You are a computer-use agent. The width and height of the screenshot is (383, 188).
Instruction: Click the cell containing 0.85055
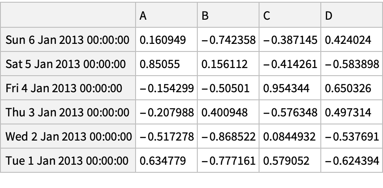tap(166, 64)
